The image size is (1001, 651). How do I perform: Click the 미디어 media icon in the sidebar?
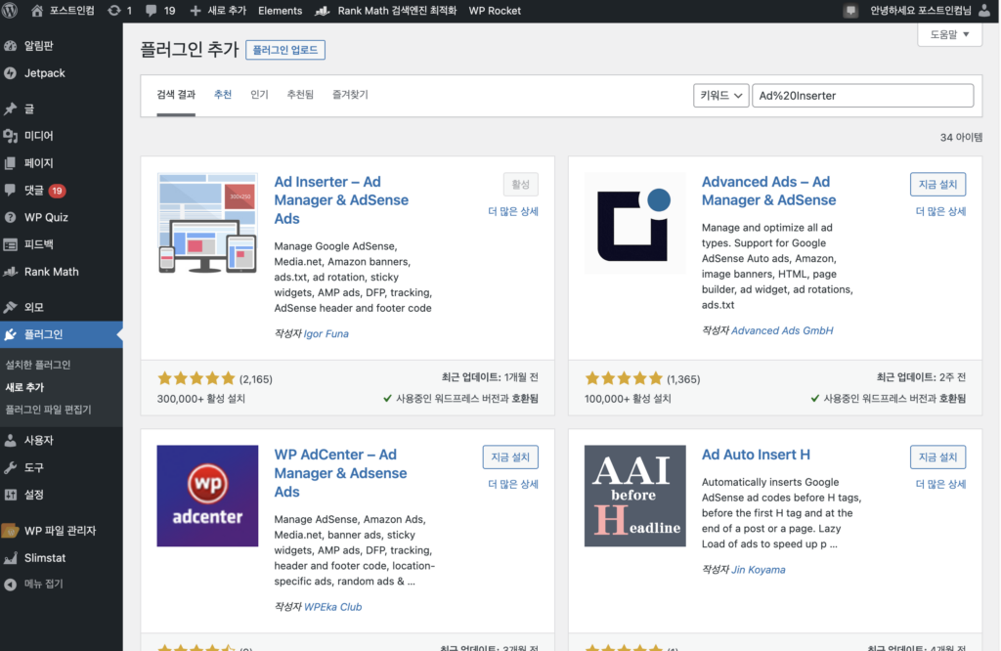tap(10, 136)
